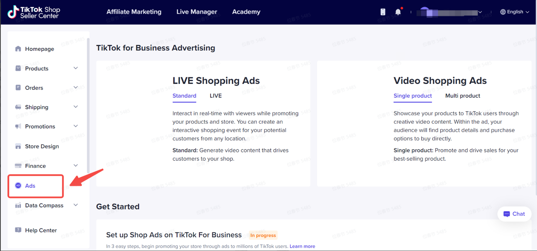Click the Video Shopping Ads heading

[x=440, y=81]
